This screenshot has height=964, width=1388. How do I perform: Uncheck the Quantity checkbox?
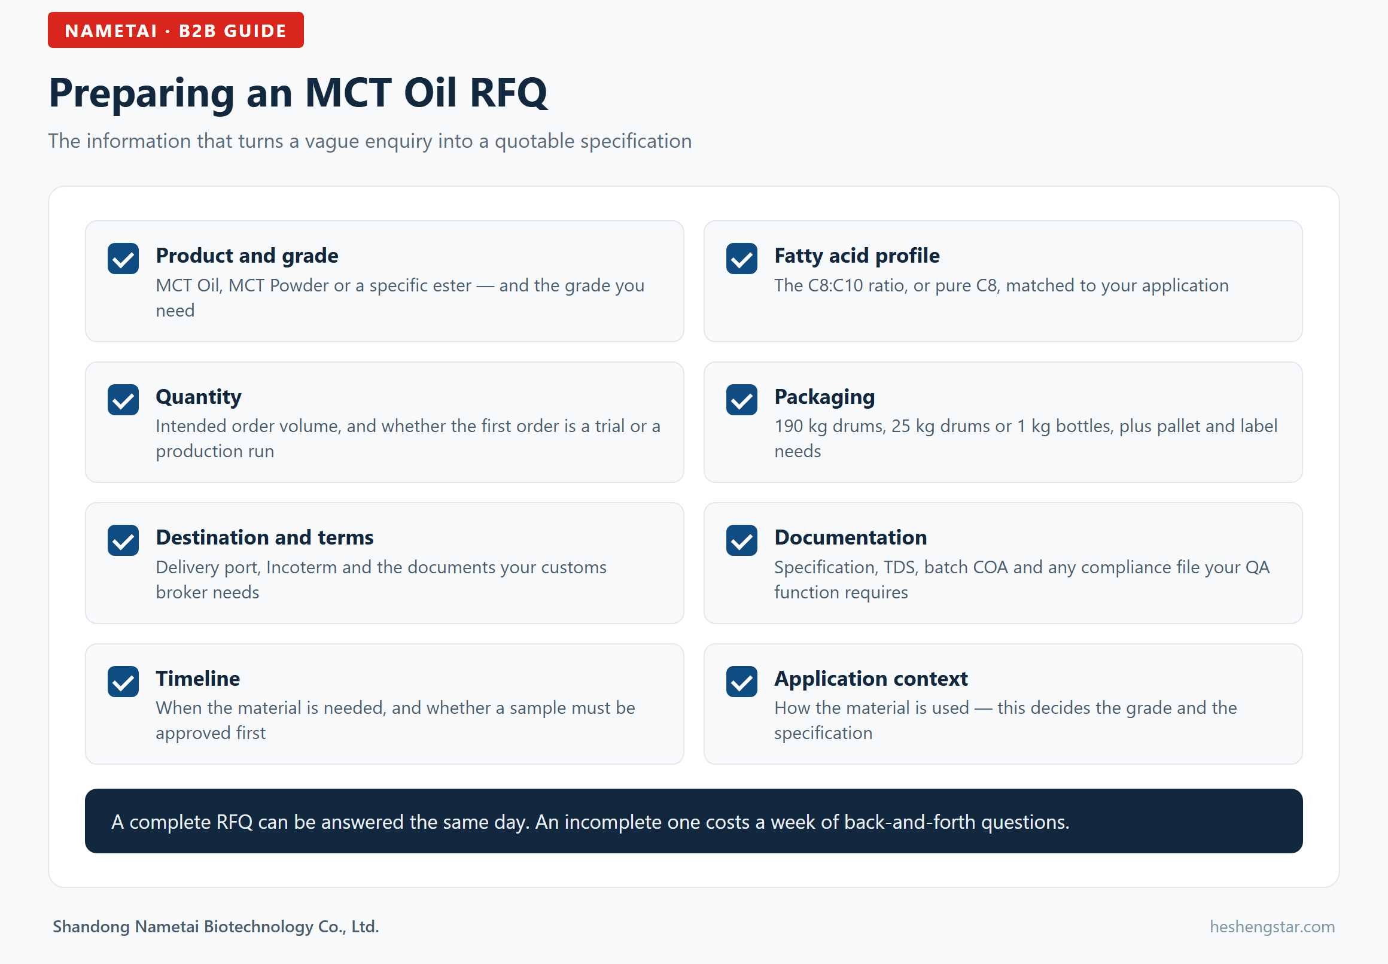point(123,400)
